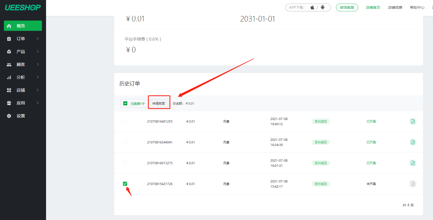The height and width of the screenshot is (220, 433).
Task: Click the 申请发票 button
Action: [x=159, y=103]
